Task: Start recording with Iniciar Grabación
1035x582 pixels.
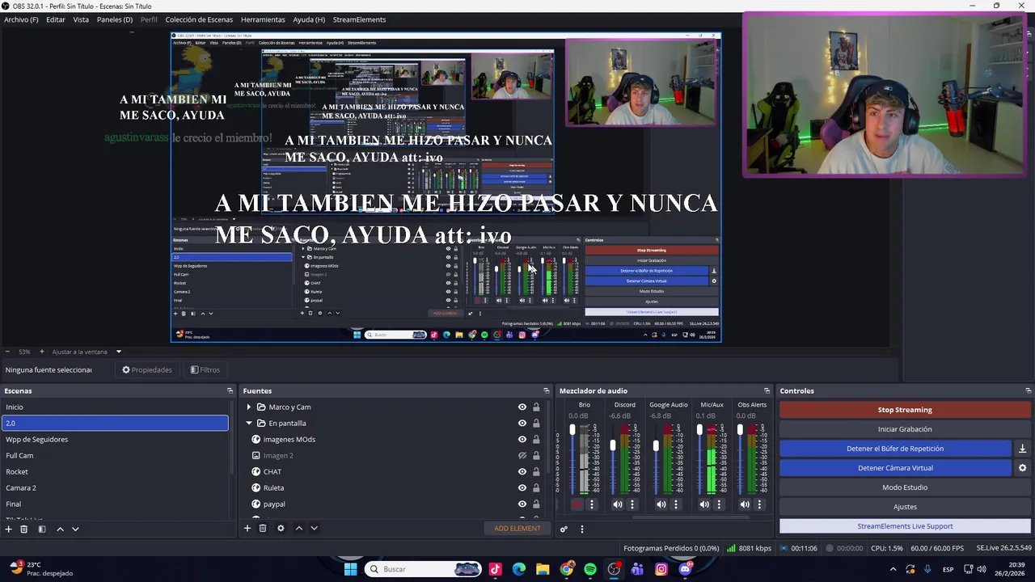Action: [x=905, y=429]
